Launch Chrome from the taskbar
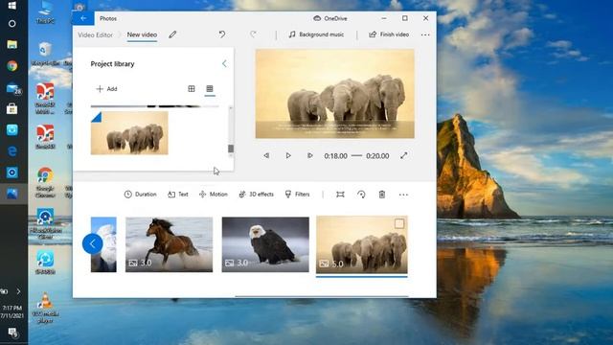This screenshot has height=345, width=613. [x=12, y=66]
